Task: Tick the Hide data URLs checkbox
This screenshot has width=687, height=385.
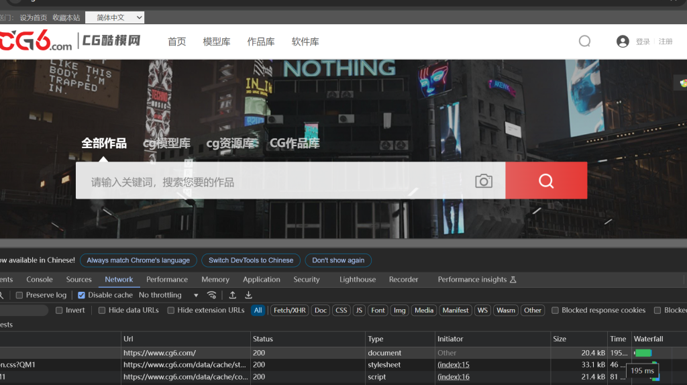Action: 103,311
